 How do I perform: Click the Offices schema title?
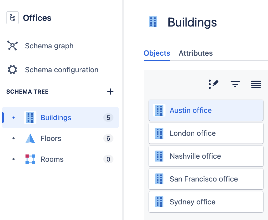click(37, 18)
